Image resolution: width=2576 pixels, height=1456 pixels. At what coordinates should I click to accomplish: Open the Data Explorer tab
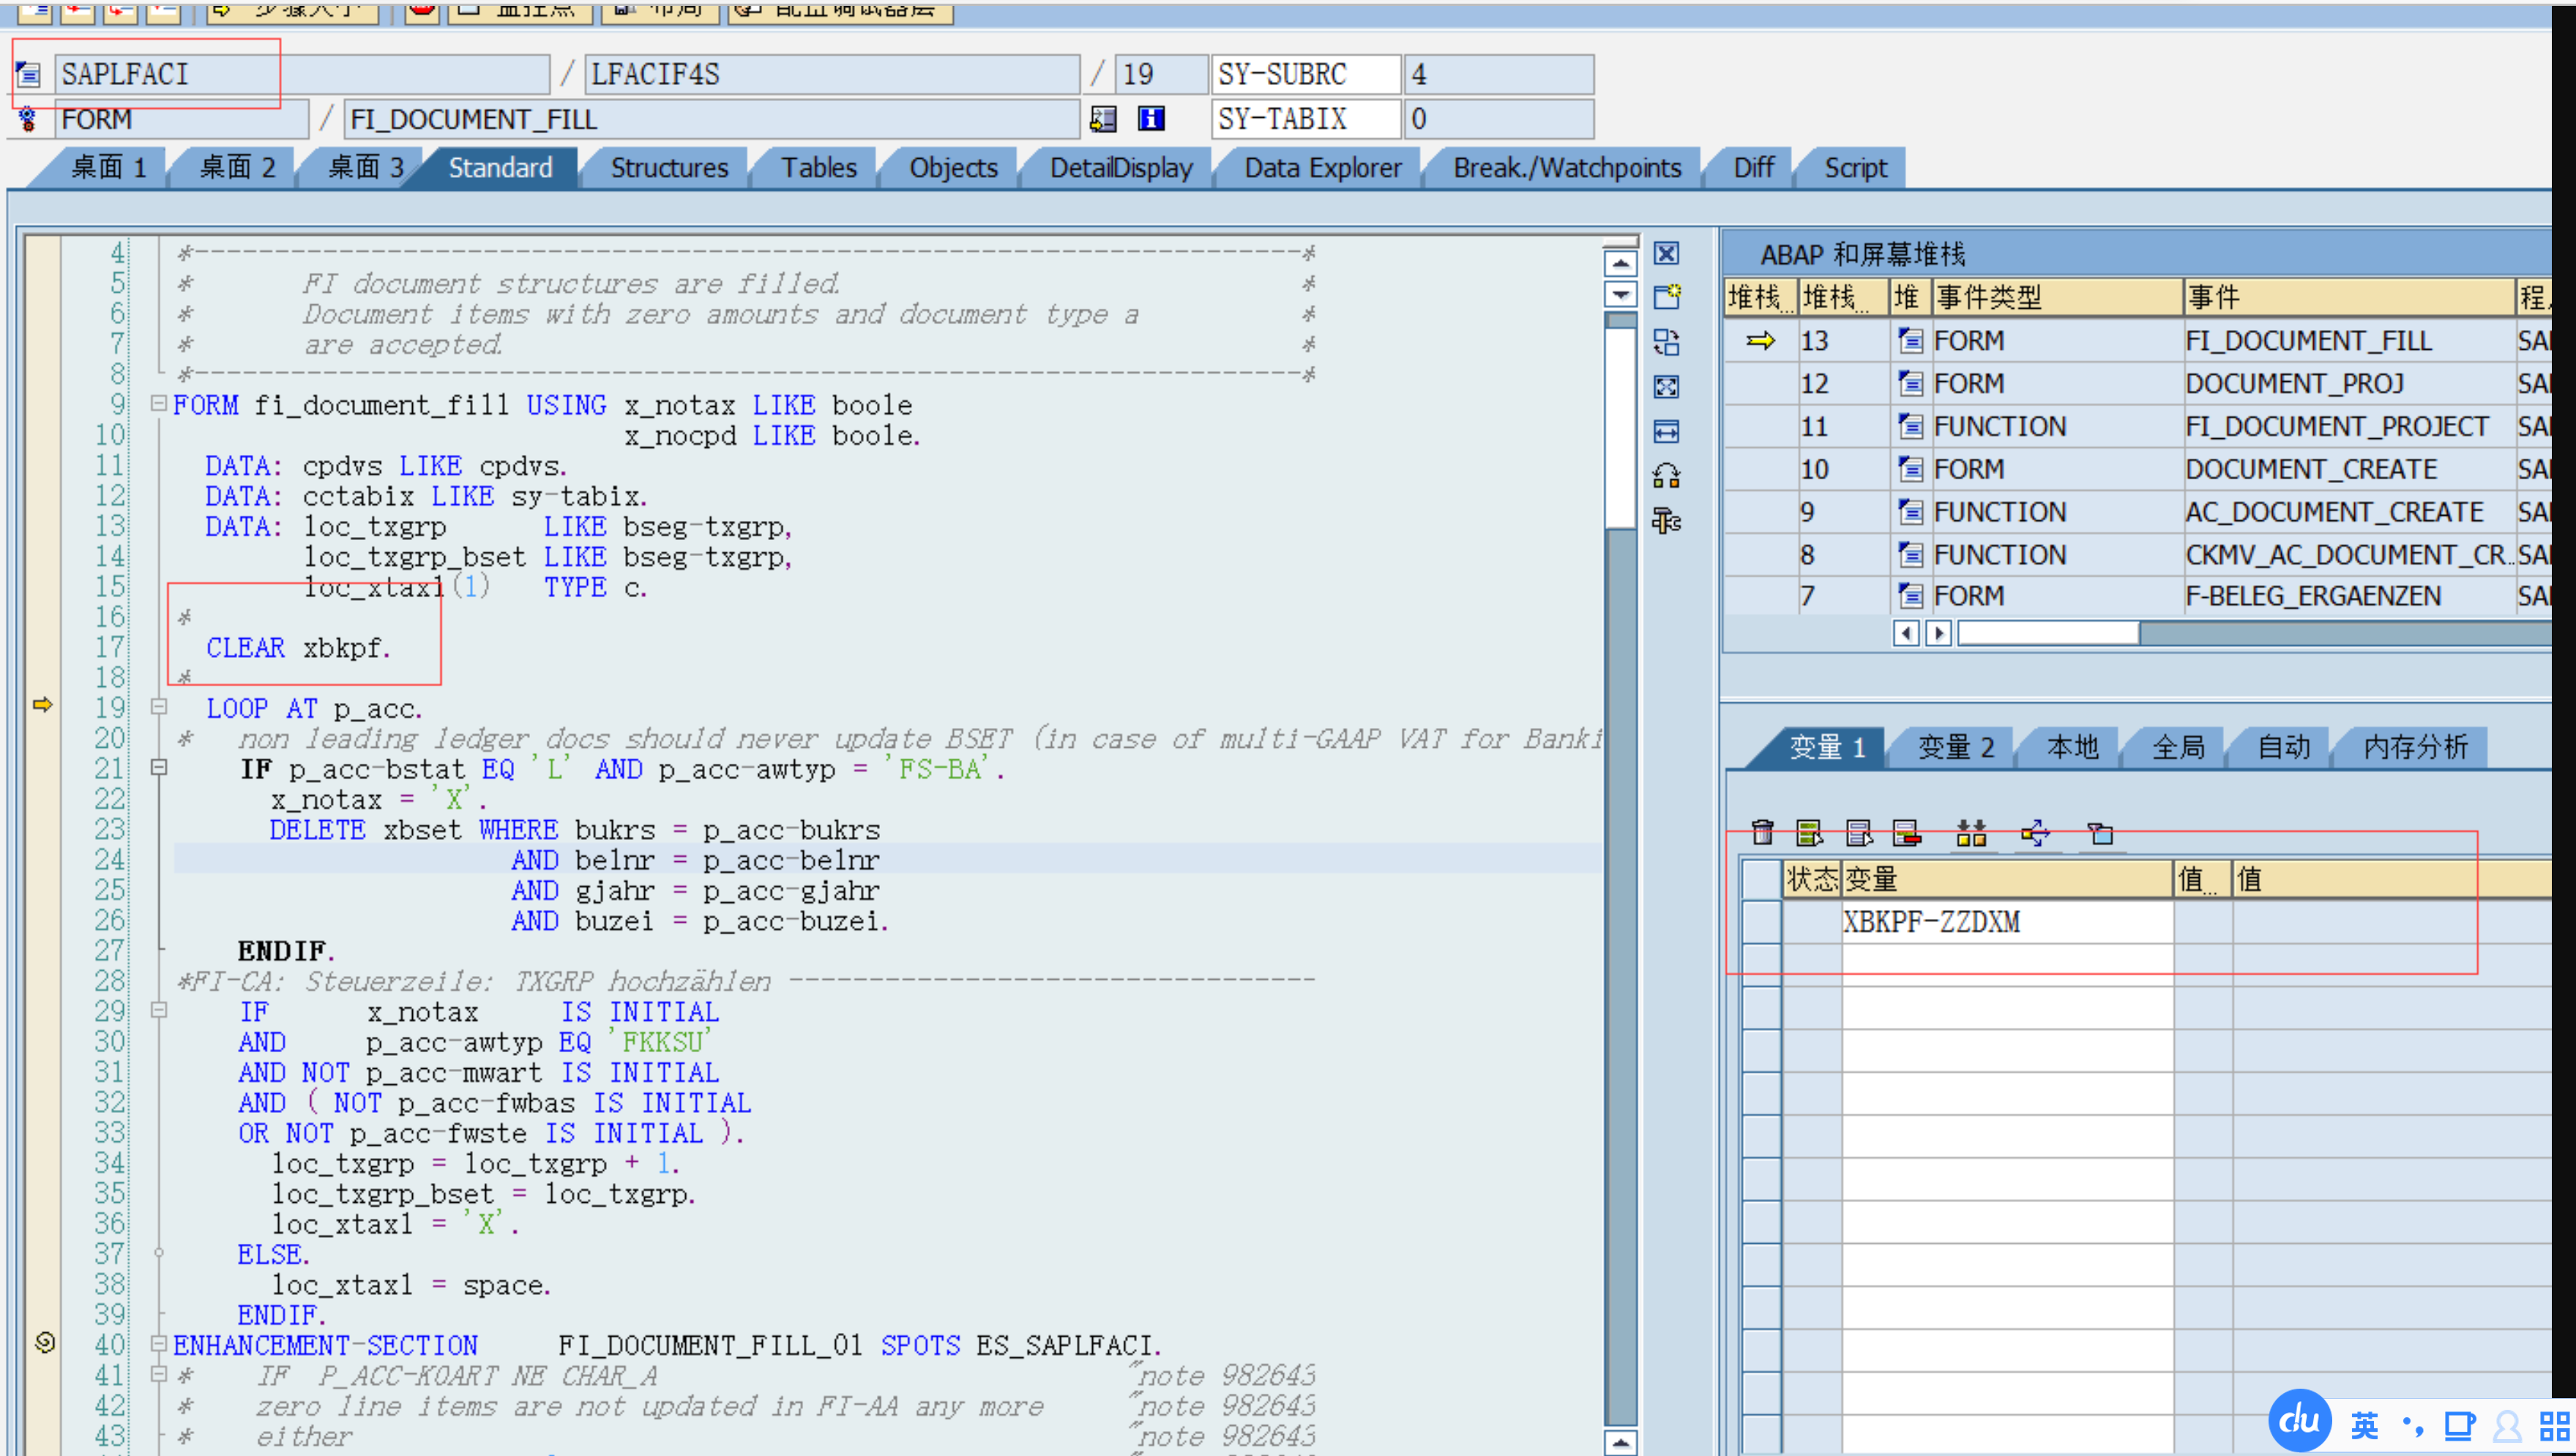(1323, 168)
